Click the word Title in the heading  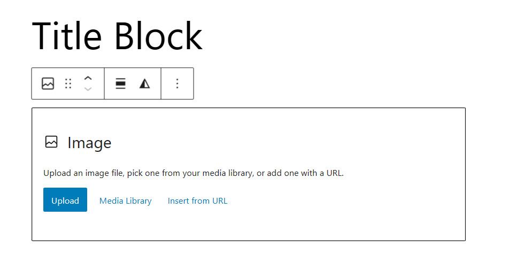point(67,36)
